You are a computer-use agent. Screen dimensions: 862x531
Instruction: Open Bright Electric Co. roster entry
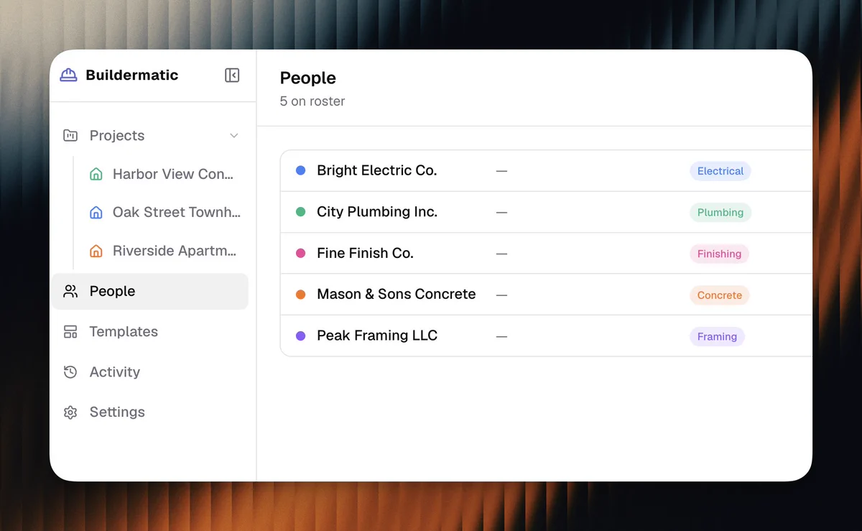pyautogui.click(x=547, y=170)
